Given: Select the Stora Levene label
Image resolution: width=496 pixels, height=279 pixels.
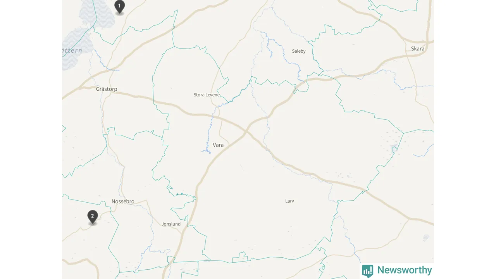Looking at the screenshot, I should [207, 95].
